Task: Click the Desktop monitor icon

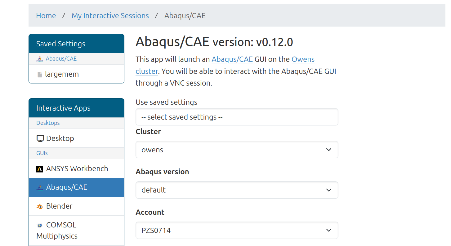Action: click(40, 138)
